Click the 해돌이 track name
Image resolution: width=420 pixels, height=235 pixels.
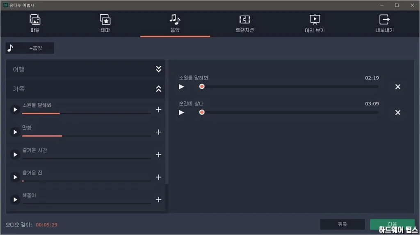(x=29, y=195)
